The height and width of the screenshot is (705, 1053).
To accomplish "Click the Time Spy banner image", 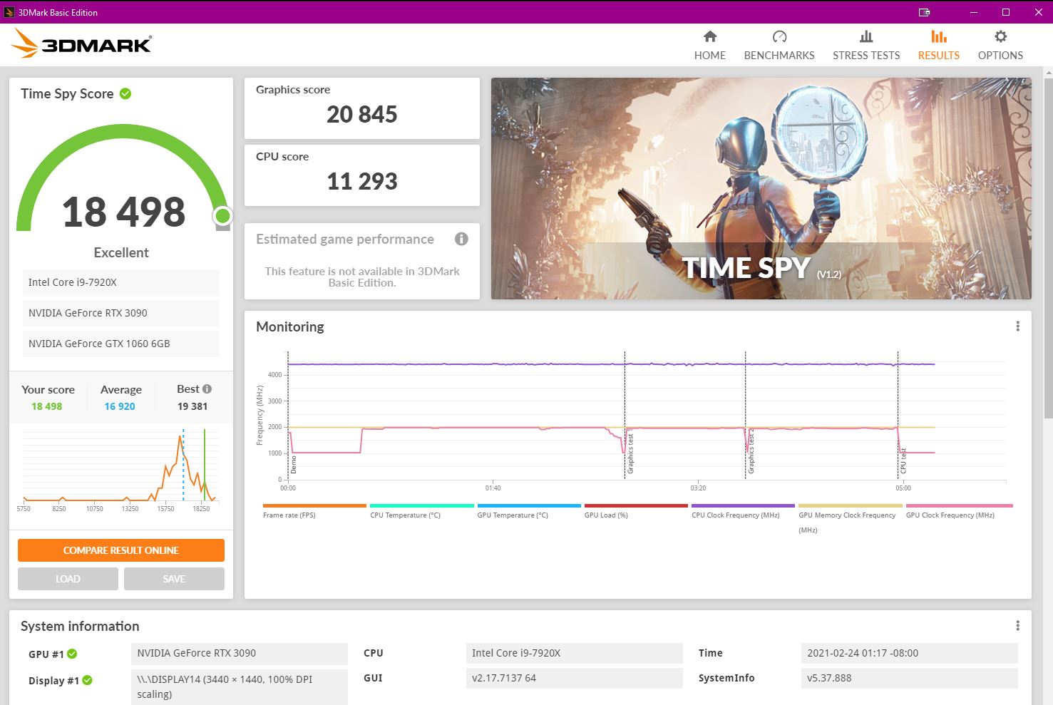I will (761, 188).
